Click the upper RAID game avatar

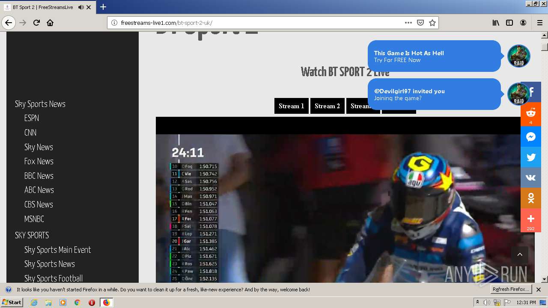519,56
